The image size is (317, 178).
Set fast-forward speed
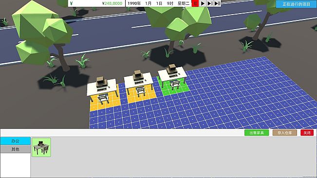210,3
